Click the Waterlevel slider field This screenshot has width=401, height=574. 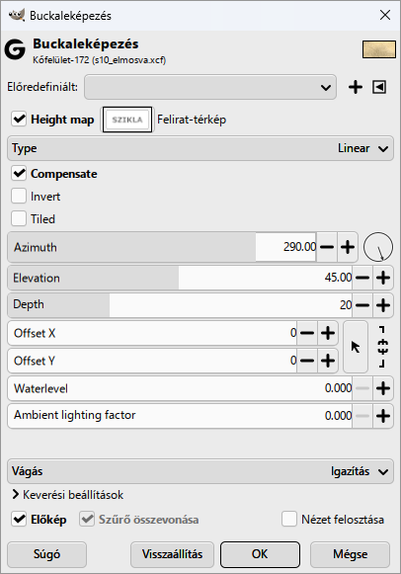(x=180, y=388)
